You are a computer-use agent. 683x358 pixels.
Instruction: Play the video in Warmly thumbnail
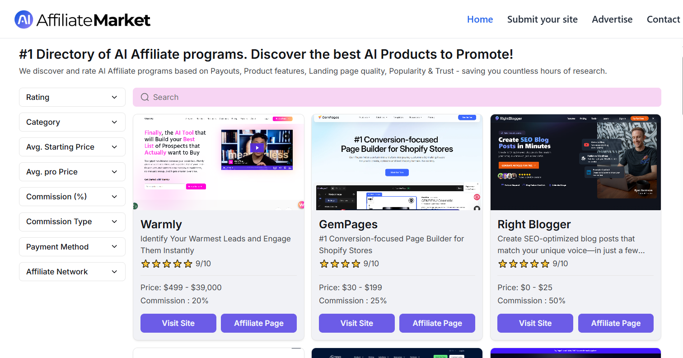(x=257, y=148)
